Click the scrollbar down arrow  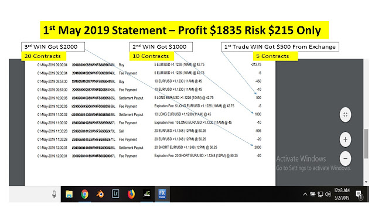tap(366, 182)
